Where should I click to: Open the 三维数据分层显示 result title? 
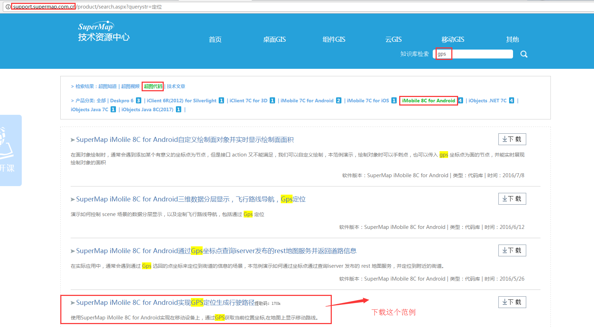191,199
